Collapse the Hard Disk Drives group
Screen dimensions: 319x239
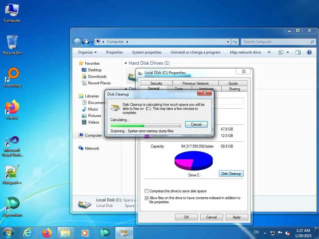point(126,63)
